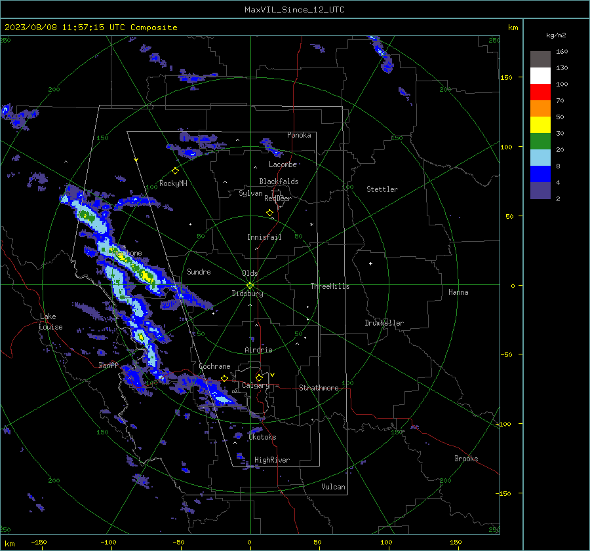Click the Didsbury town label
The image size is (590, 551).
point(247,294)
